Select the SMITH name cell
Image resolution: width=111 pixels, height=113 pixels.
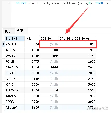pos(15,44)
